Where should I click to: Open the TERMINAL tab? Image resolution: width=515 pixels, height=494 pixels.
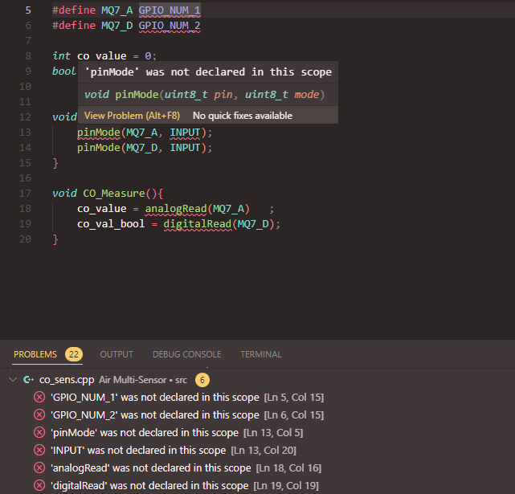tap(261, 354)
